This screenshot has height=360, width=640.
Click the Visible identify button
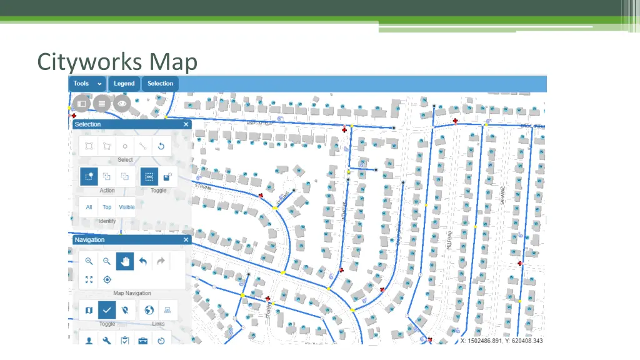[x=126, y=207]
